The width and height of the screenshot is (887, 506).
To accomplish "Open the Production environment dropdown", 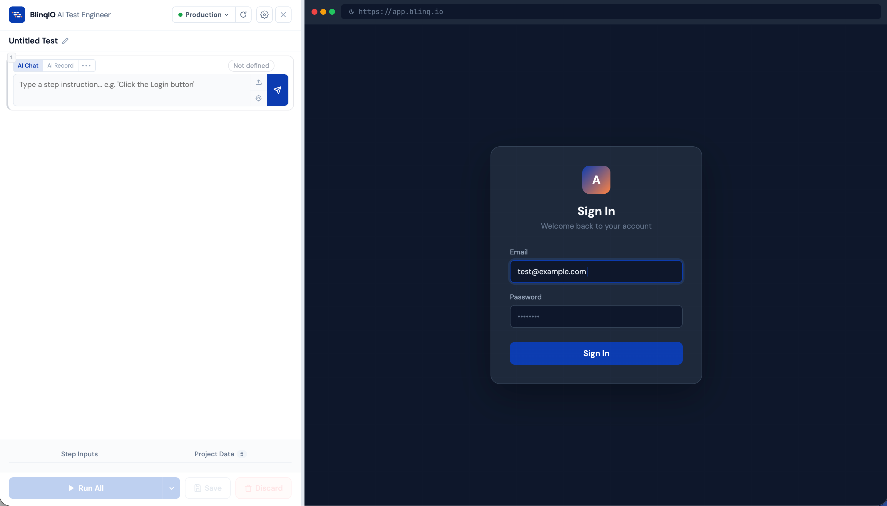I will coord(203,15).
